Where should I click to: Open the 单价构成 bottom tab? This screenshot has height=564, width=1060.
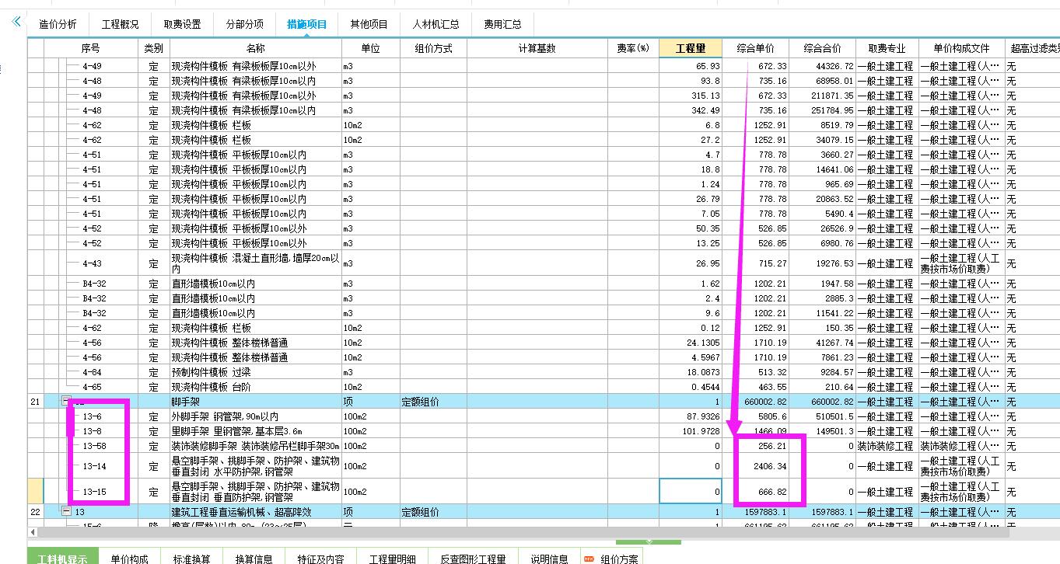tap(129, 556)
